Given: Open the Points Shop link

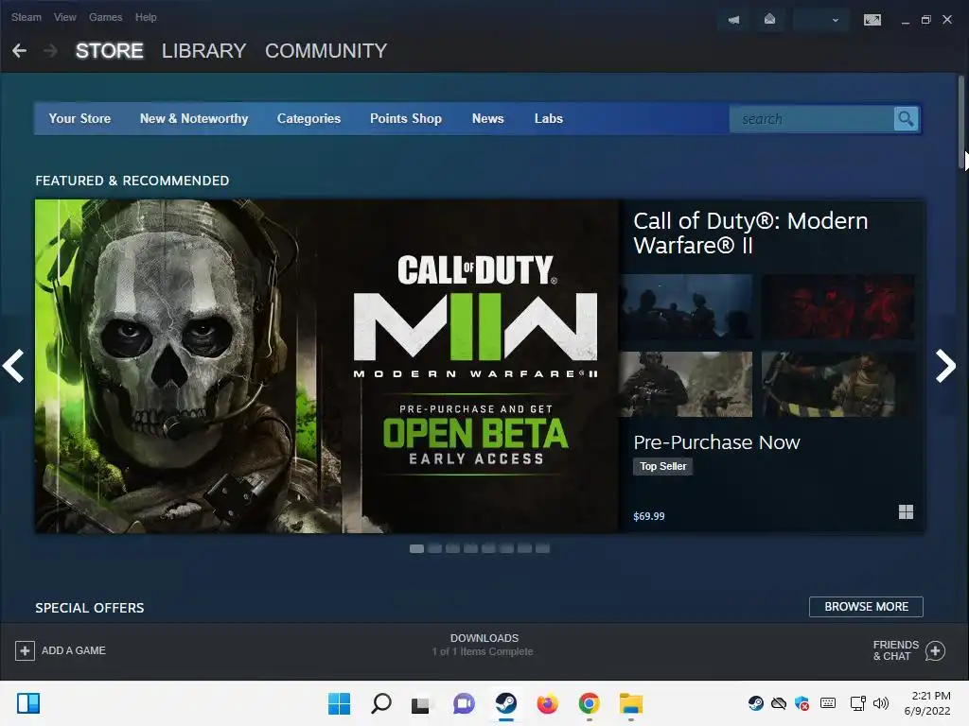Looking at the screenshot, I should coord(406,118).
